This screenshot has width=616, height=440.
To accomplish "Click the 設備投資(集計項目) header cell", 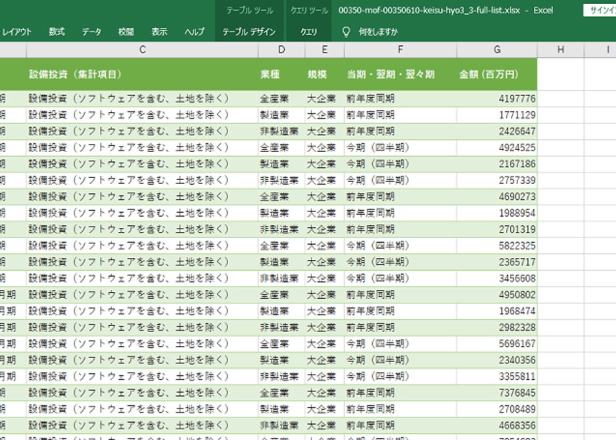I will (142, 74).
